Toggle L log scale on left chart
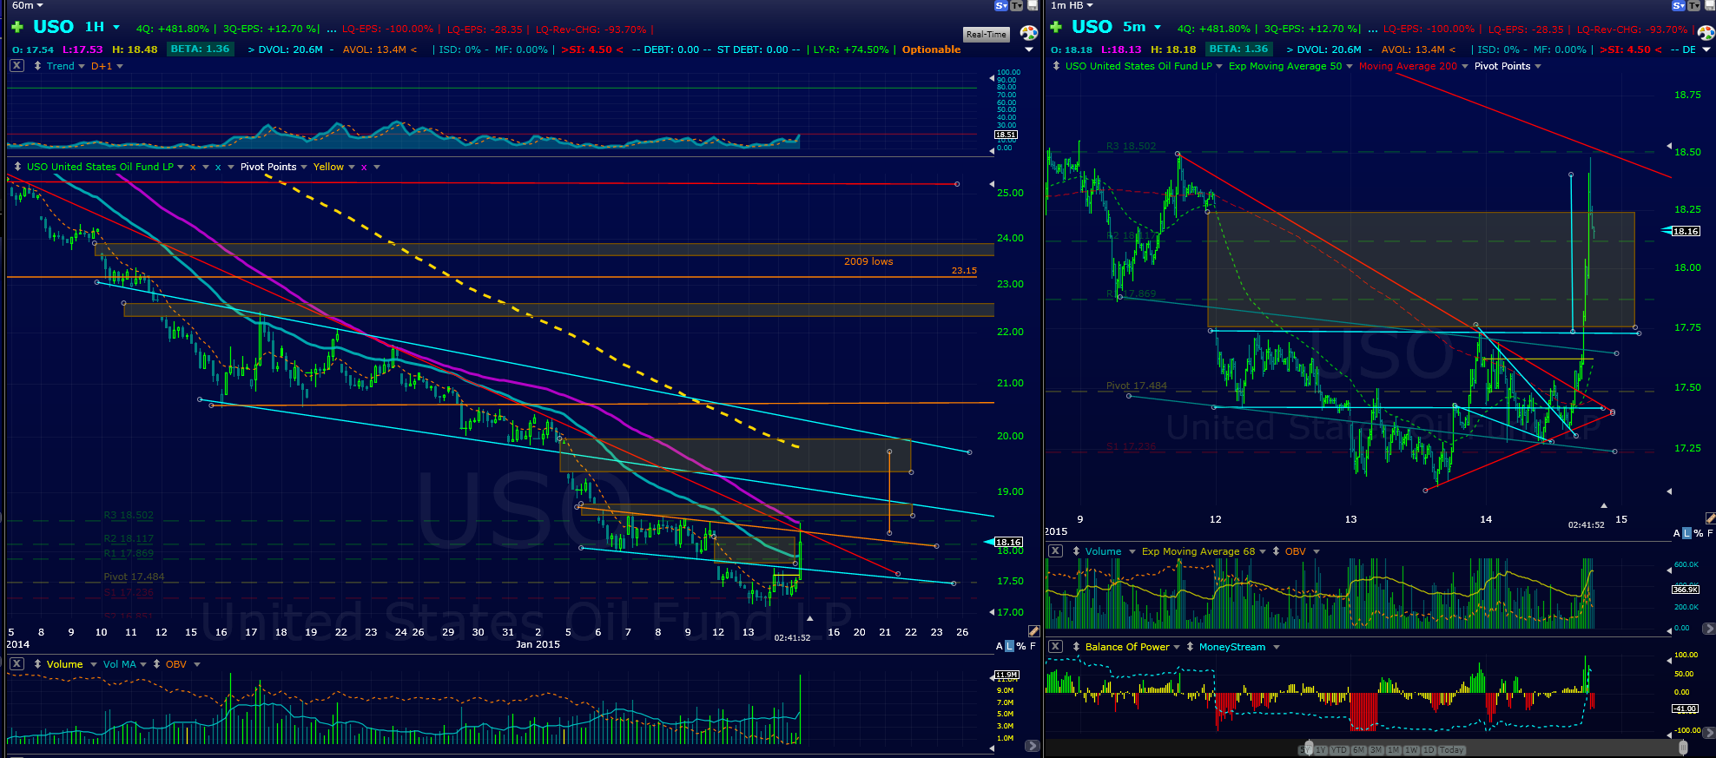This screenshot has width=1716, height=758. pos(1009,646)
